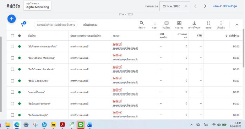The height and width of the screenshot is (129, 245).
Task: Click the blue plus add keyword button
Action: [12, 19]
